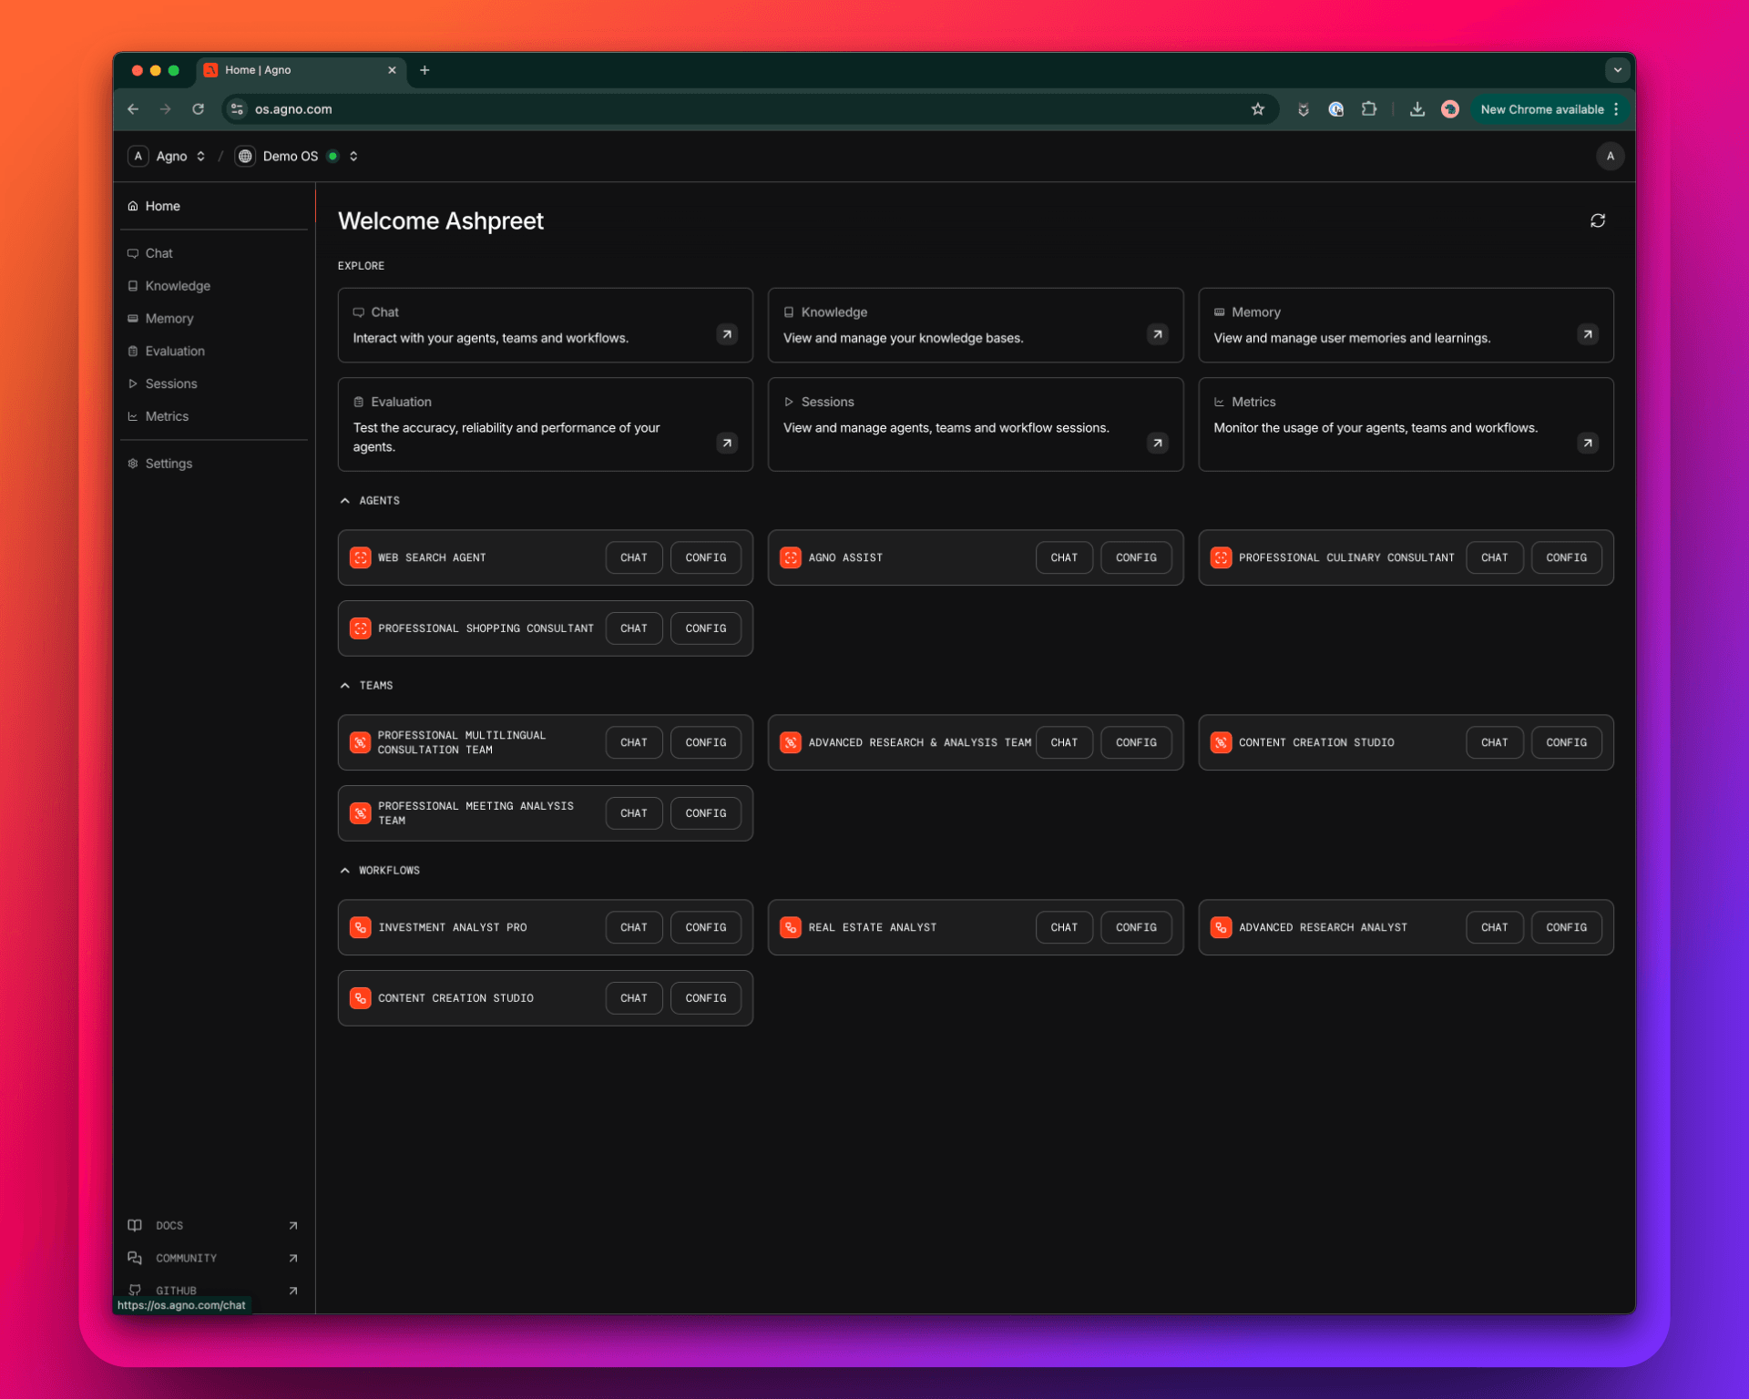Click the user avatar icon at top right

pos(1610,156)
